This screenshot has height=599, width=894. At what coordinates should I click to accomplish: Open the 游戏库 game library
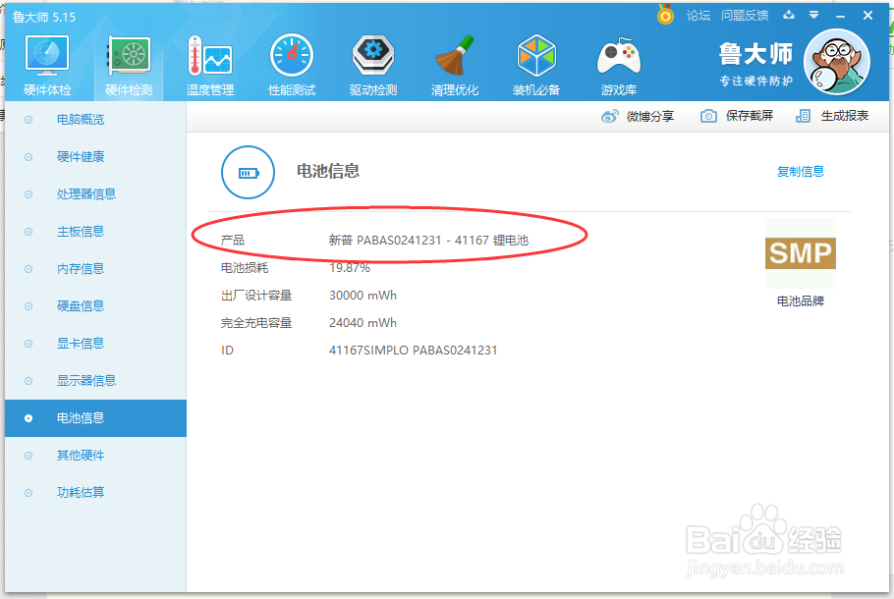pos(619,65)
